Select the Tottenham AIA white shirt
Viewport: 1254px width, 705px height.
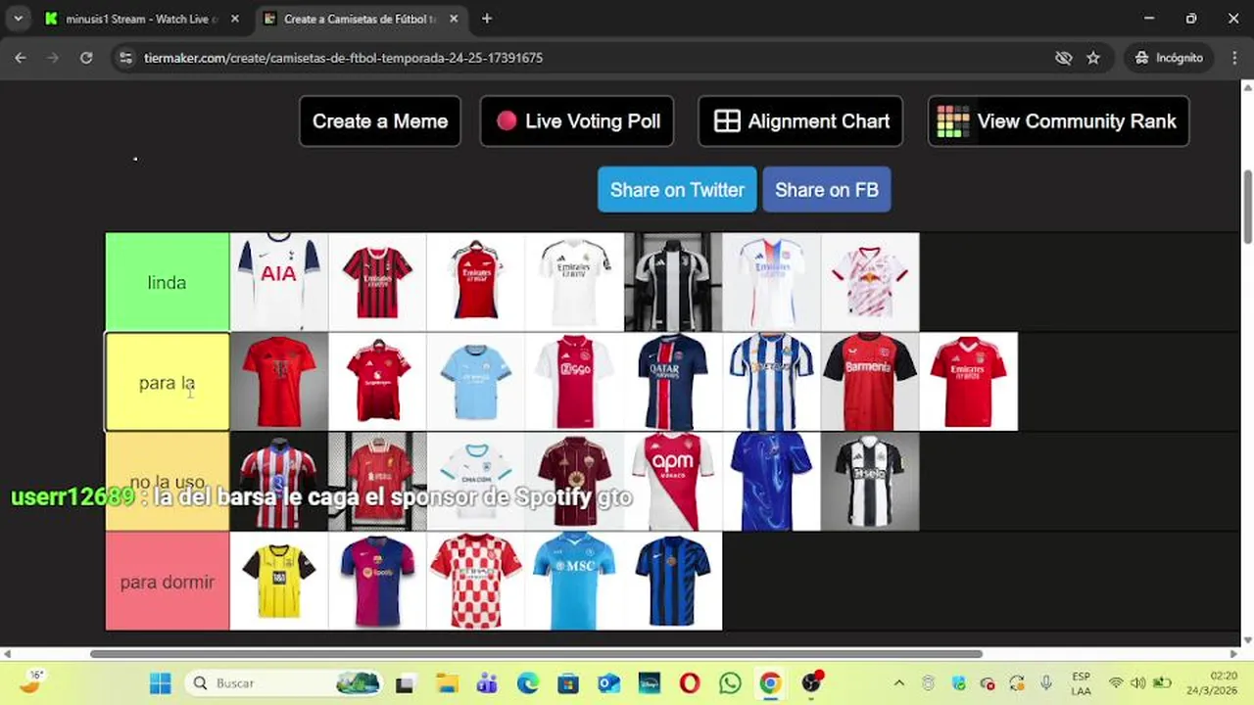pos(278,282)
